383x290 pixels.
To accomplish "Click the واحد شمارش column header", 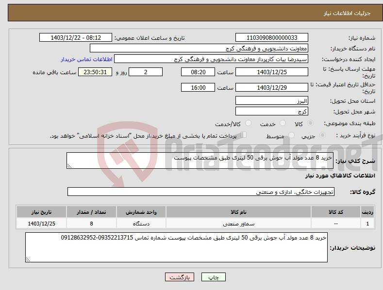I will pyautogui.click(x=141, y=212).
